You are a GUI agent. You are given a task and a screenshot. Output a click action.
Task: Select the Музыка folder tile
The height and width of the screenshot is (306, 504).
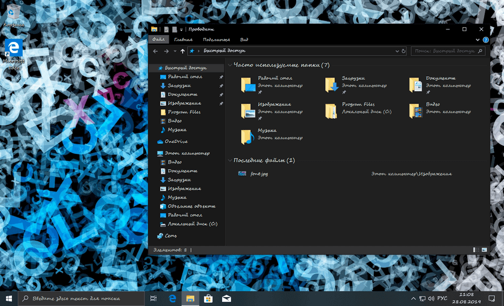tap(272, 137)
